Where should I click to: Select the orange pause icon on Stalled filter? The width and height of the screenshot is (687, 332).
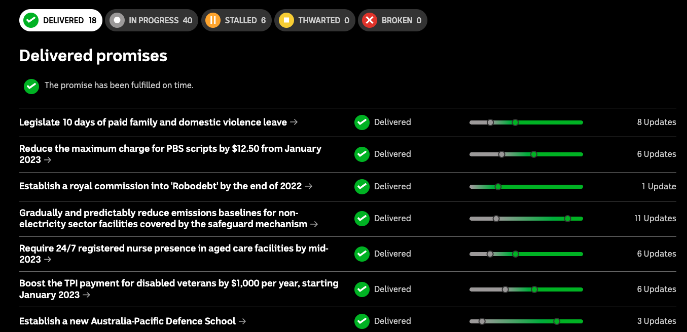click(x=213, y=20)
